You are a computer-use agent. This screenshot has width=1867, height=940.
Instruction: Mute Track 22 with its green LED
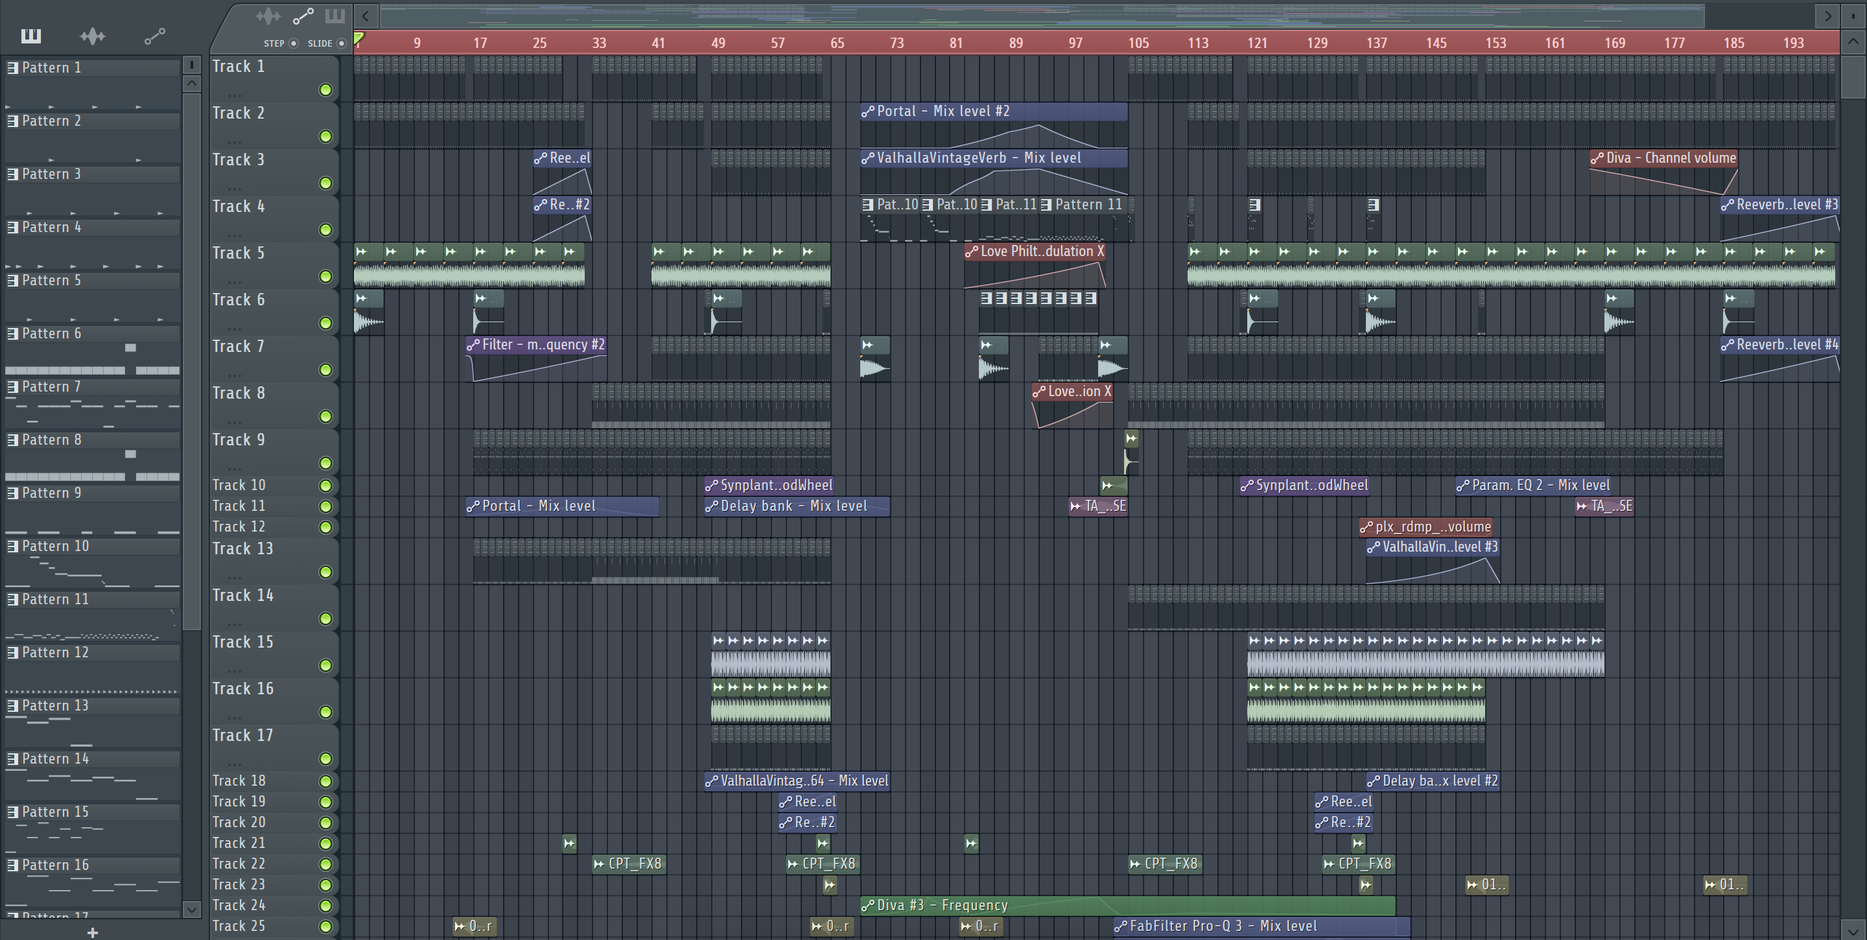pyautogui.click(x=325, y=865)
